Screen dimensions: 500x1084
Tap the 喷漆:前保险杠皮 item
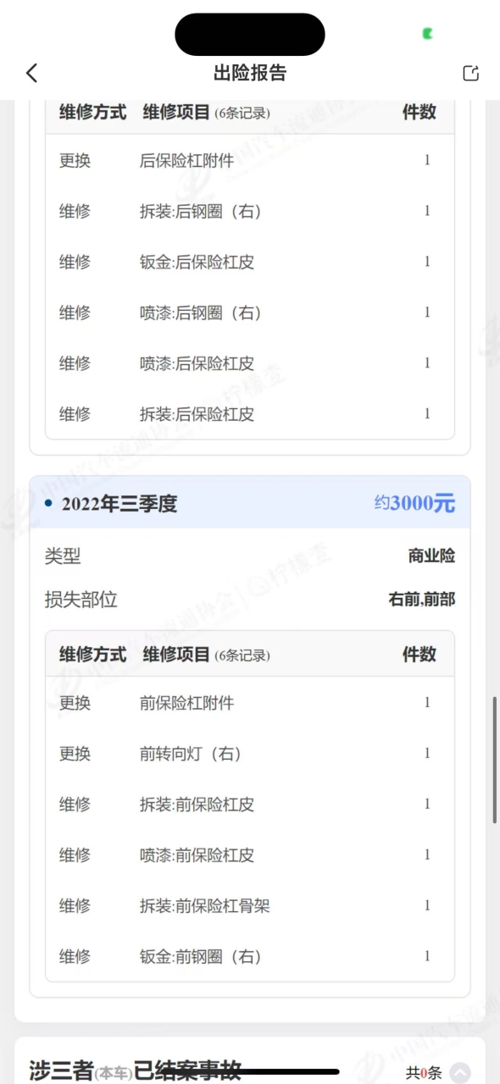tap(197, 854)
